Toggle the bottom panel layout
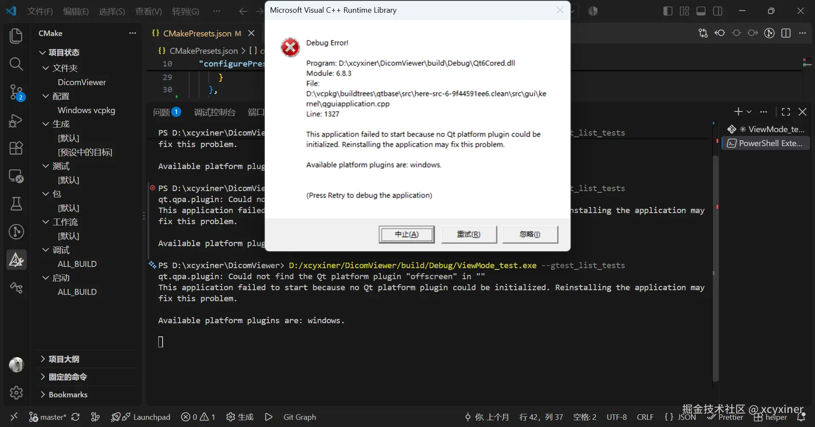This screenshot has width=815, height=427. pyautogui.click(x=701, y=11)
